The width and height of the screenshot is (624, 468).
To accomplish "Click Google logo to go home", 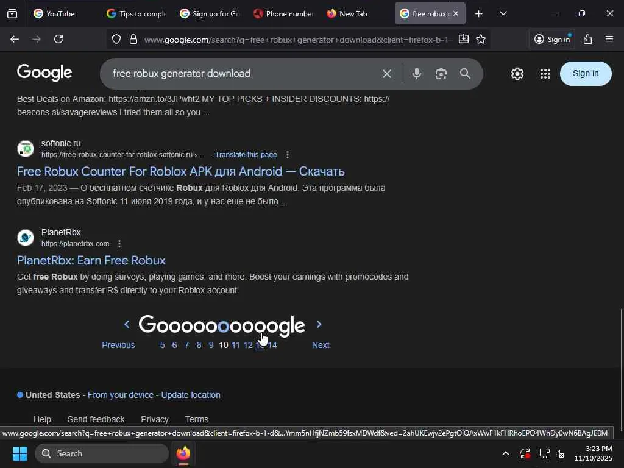I will (44, 73).
